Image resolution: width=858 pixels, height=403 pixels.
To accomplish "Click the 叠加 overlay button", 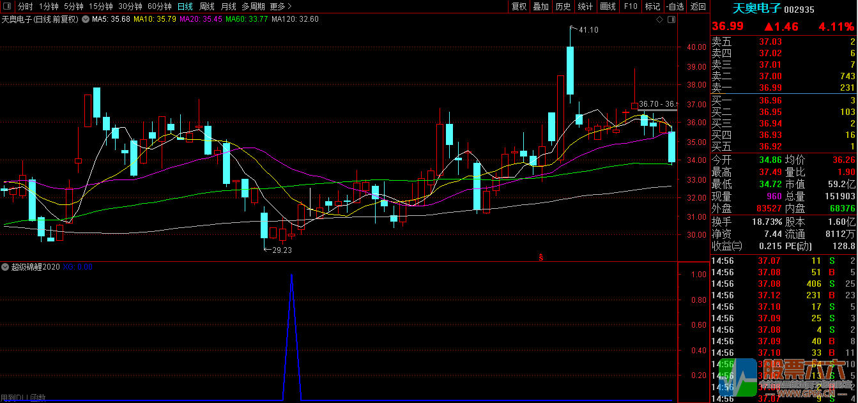I will pos(541,6).
